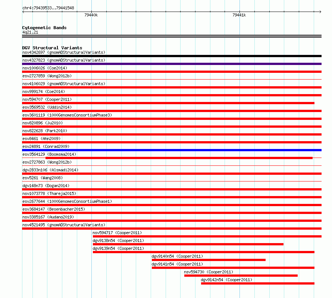Viewport: 332px width, 298px height.
Task: Click the purple bar under nsv4327823
Action: point(172,64)
